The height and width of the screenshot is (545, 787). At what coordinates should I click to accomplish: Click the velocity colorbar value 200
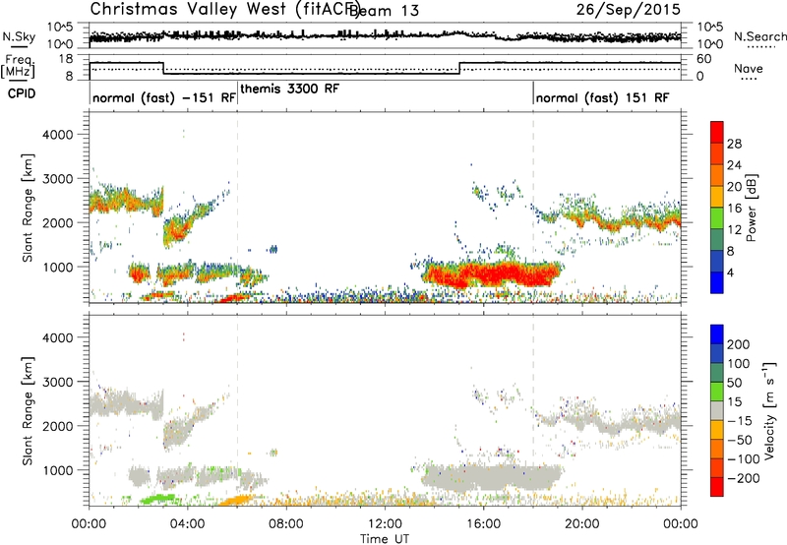[739, 344]
